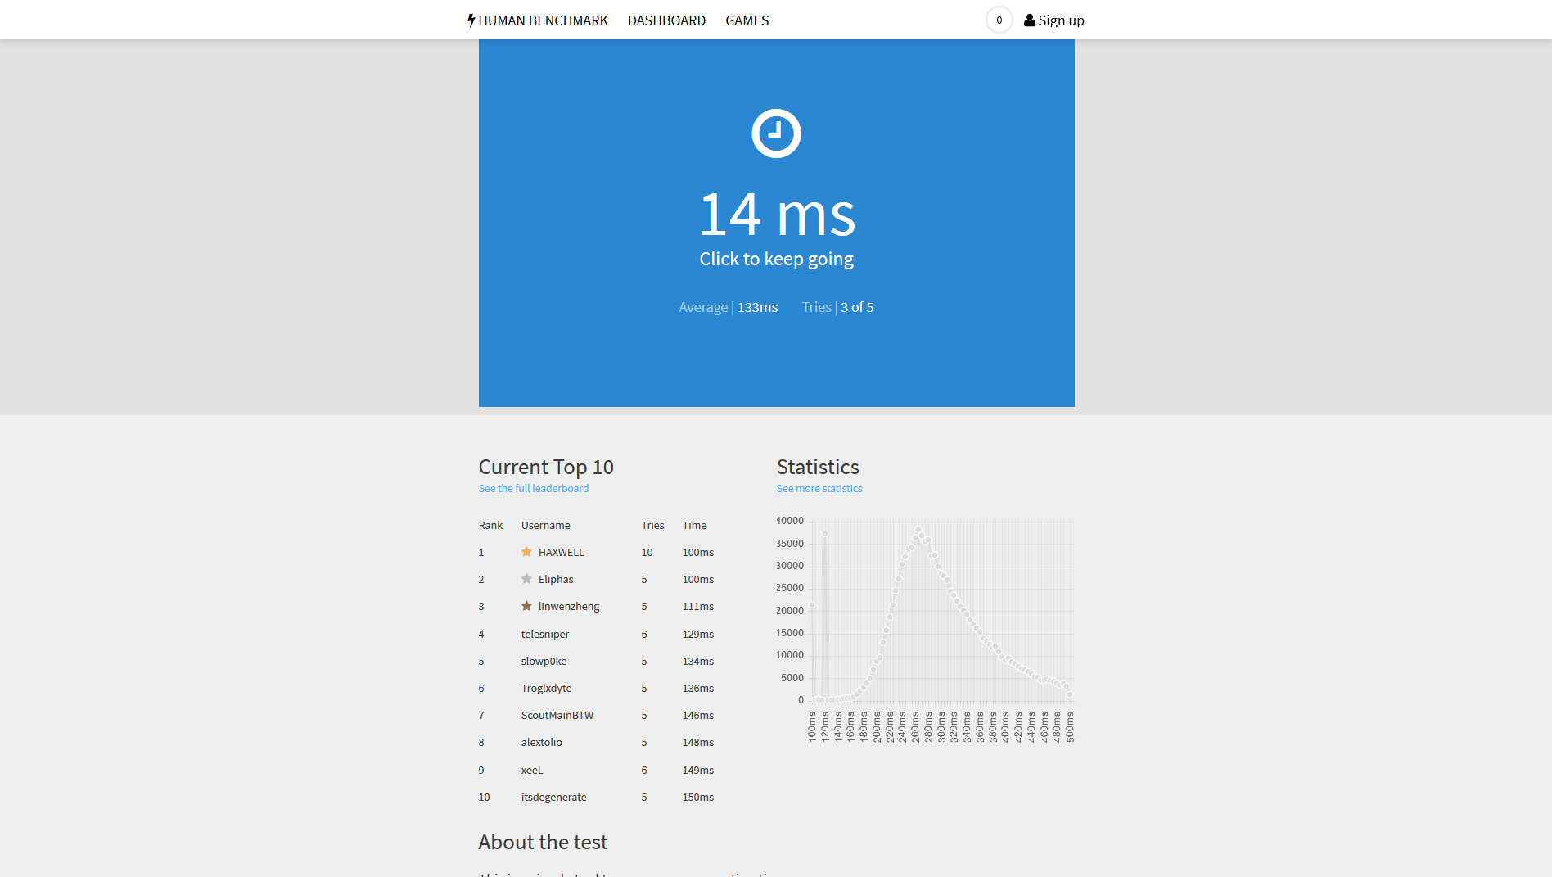
Task: Click the bronze star next to linwenzheng
Action: tap(526, 606)
